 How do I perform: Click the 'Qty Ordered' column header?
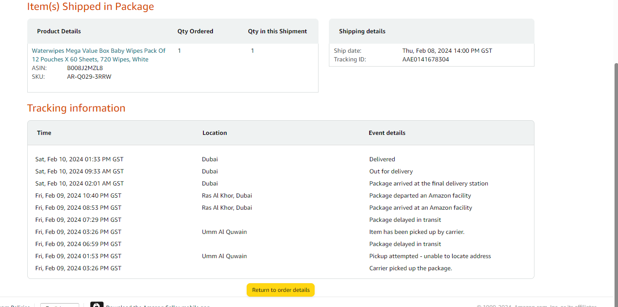tap(195, 31)
